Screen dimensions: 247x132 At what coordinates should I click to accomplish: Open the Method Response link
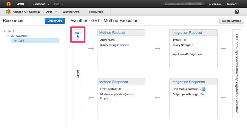[113, 82]
